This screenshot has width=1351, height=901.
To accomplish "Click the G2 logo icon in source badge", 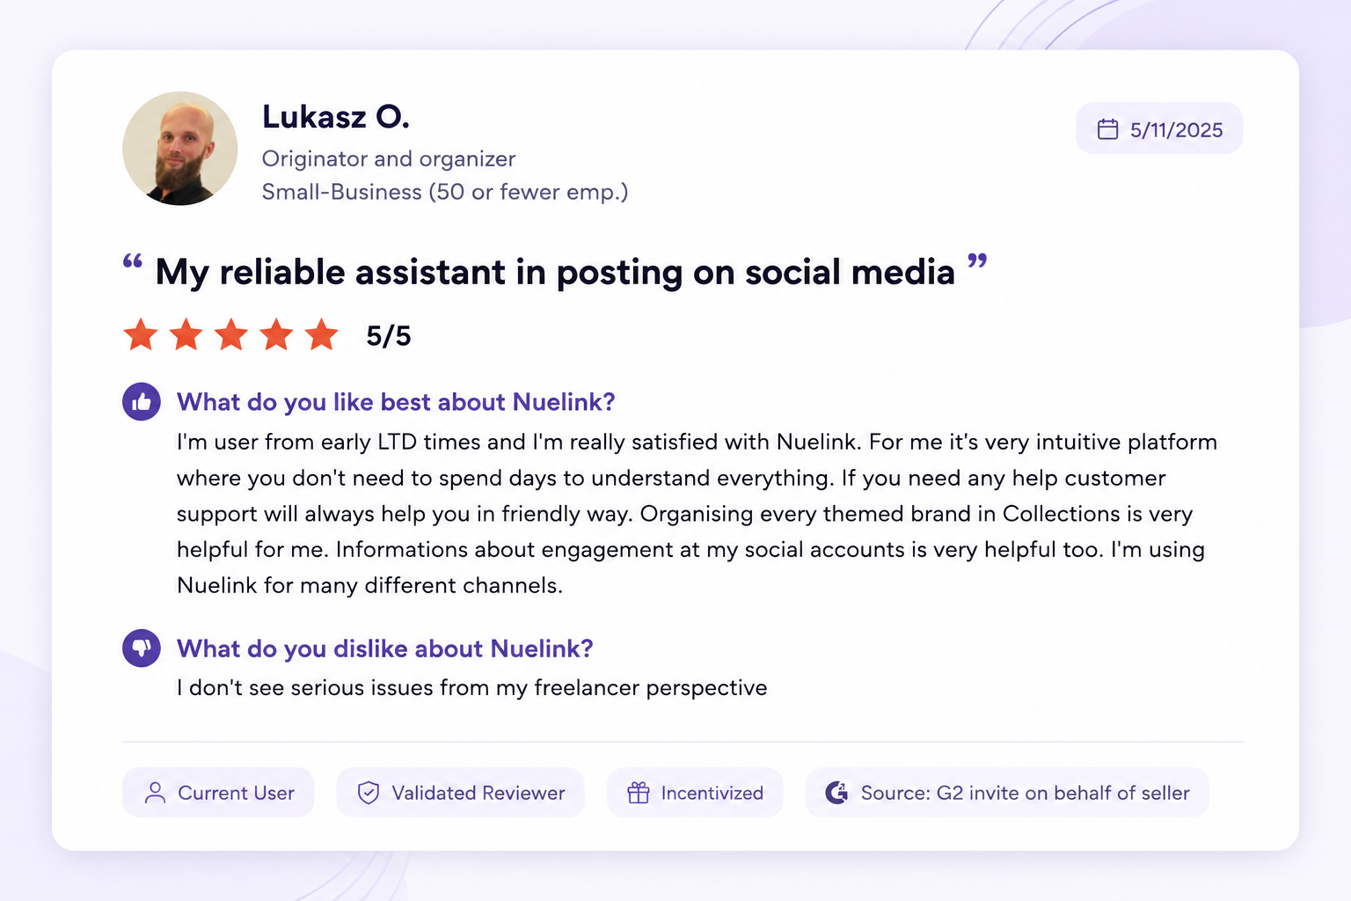I will pyautogui.click(x=836, y=793).
